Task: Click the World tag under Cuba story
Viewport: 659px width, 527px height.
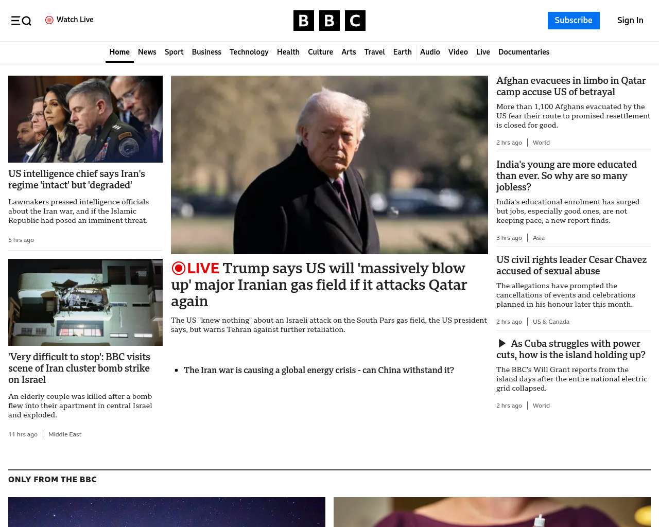Action: point(541,406)
